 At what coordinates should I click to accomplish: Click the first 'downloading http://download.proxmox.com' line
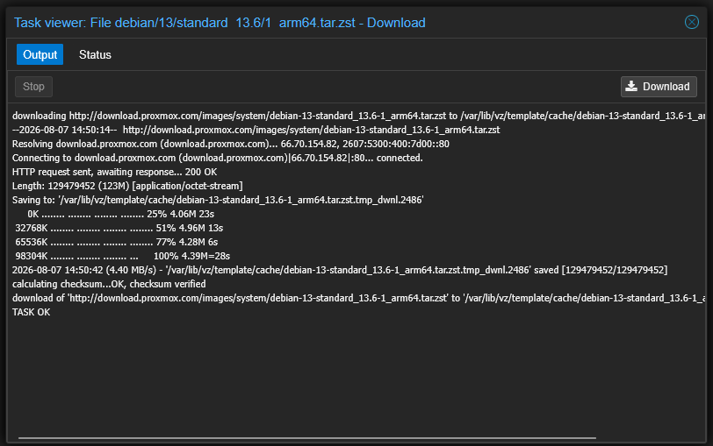tap(359, 116)
